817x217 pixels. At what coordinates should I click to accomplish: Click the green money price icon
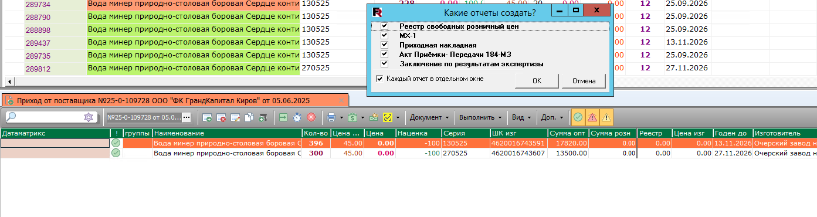352,117
